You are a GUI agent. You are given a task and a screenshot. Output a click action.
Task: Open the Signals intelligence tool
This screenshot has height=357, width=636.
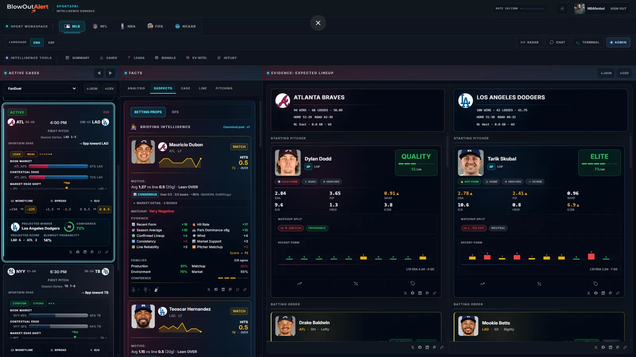[165, 58]
